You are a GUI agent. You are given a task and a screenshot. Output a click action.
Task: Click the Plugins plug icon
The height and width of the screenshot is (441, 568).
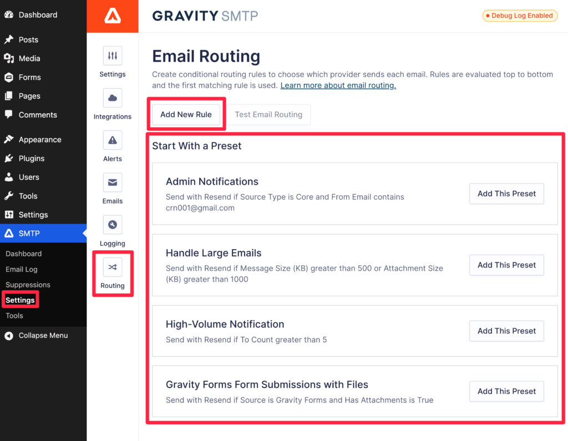pos(9,158)
